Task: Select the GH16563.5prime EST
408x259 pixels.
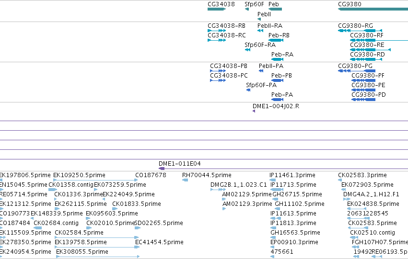Action: pyautogui.click(x=273, y=238)
